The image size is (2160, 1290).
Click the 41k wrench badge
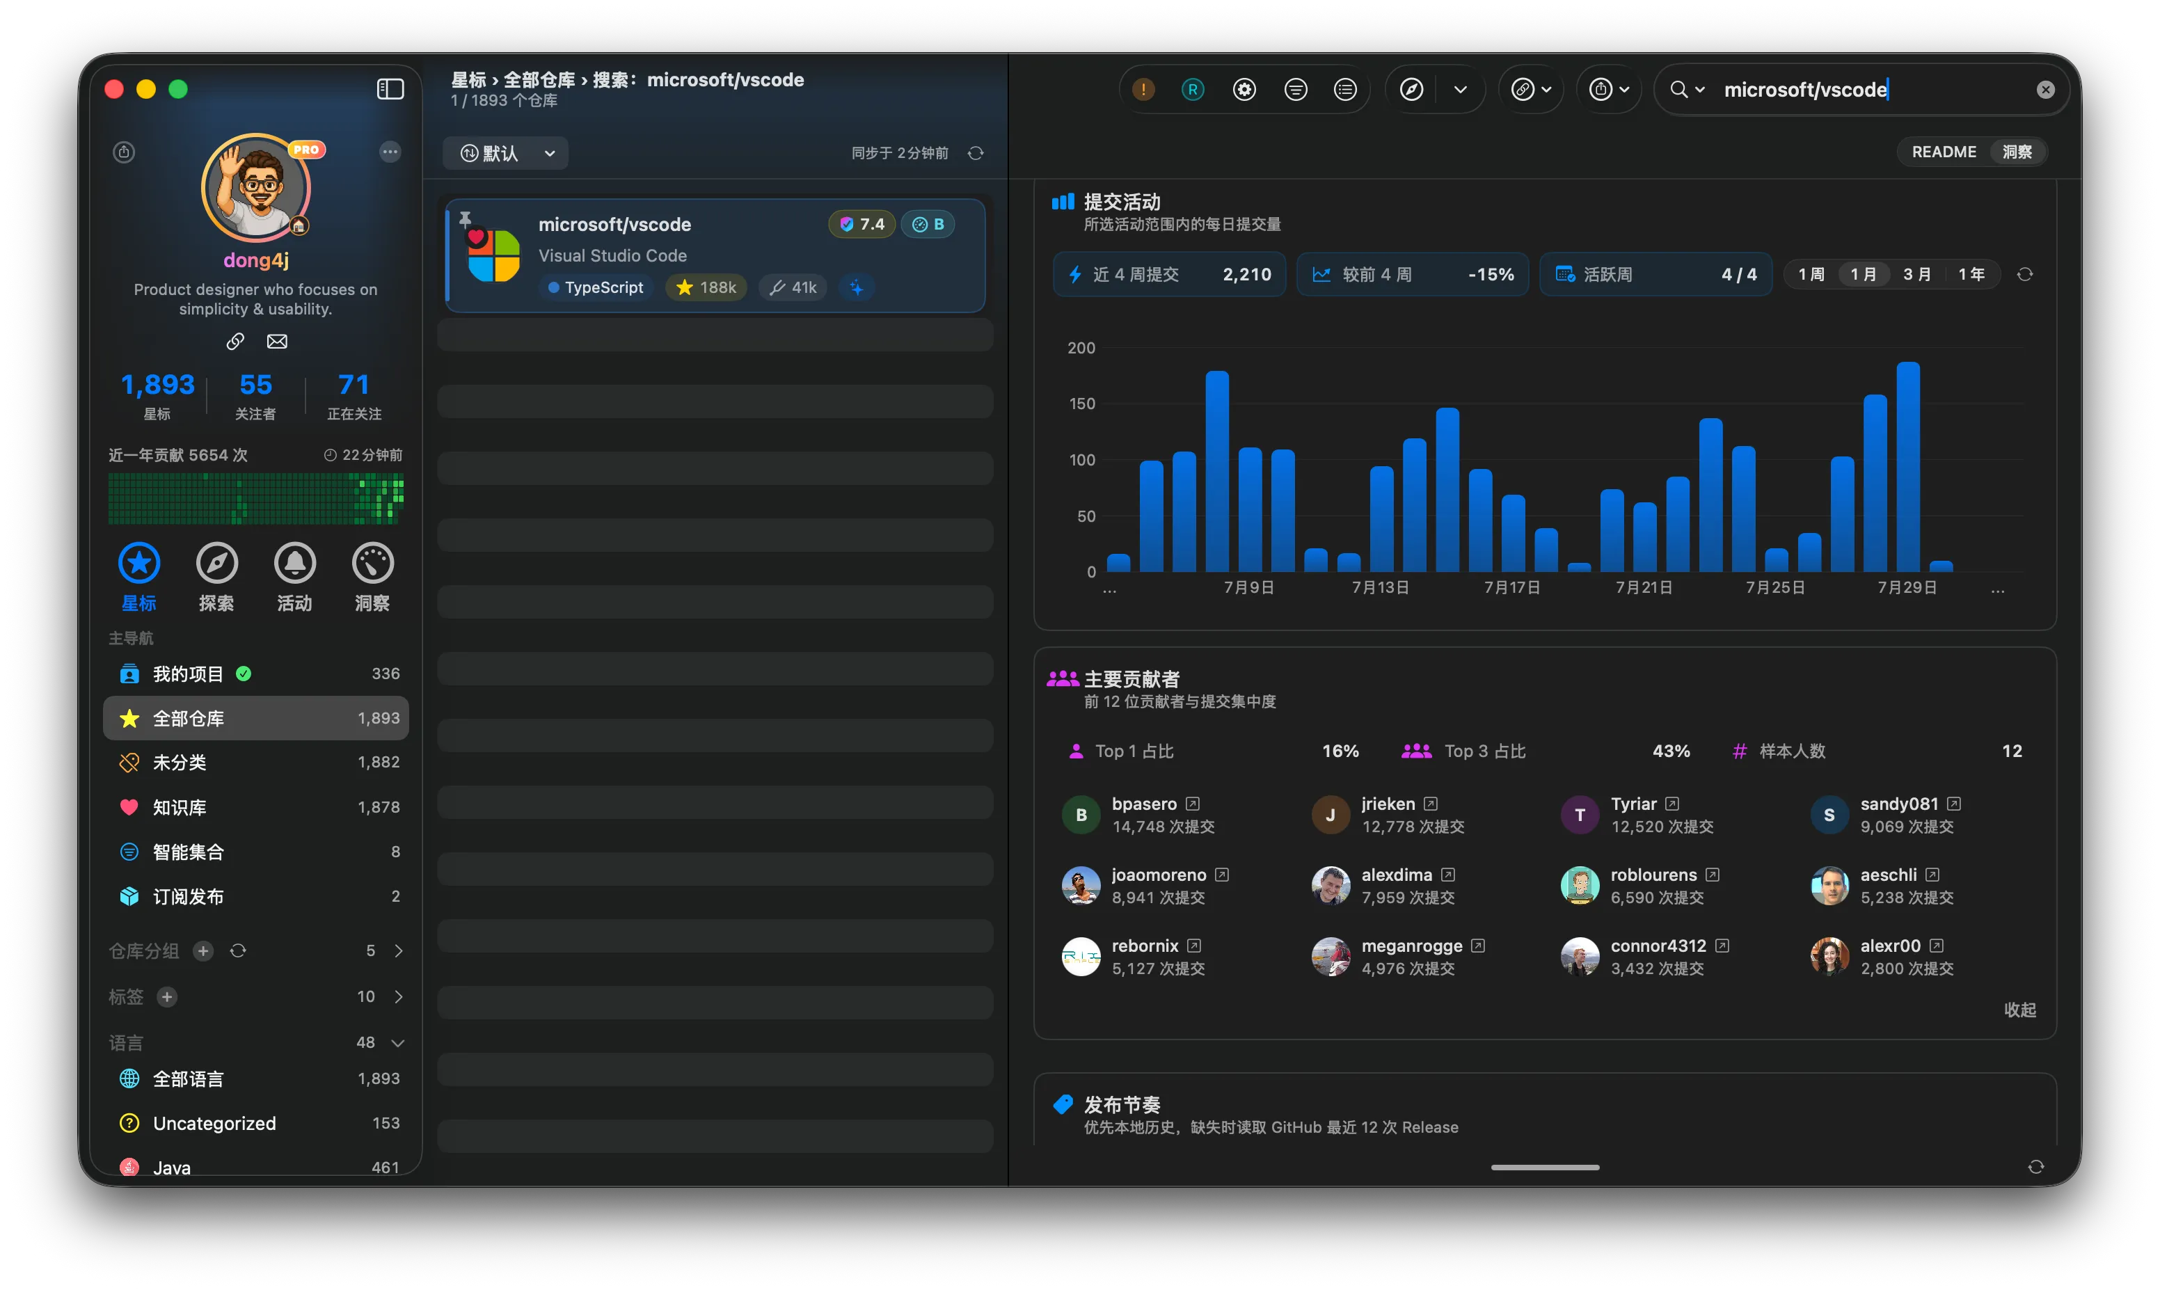click(x=793, y=288)
